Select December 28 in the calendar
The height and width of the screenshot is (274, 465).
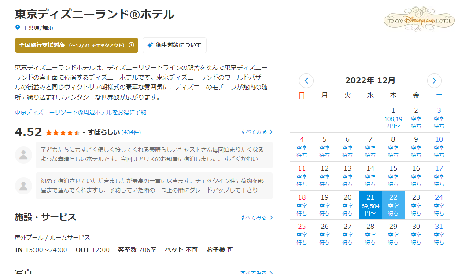tap(370, 234)
